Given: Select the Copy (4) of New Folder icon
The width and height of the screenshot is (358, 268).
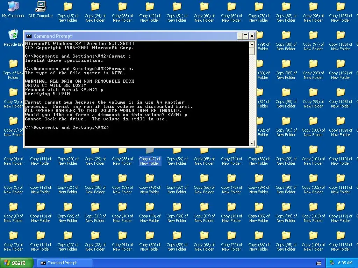Looking at the screenshot, I should point(13,155).
